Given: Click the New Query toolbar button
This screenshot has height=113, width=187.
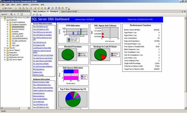Looking at the screenshot, I should tap(7, 8).
